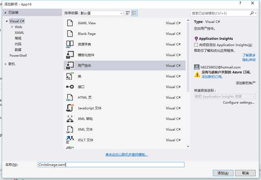The image size is (261, 180).
Task: Open the 了解更多 link
Action: pyautogui.click(x=249, y=55)
